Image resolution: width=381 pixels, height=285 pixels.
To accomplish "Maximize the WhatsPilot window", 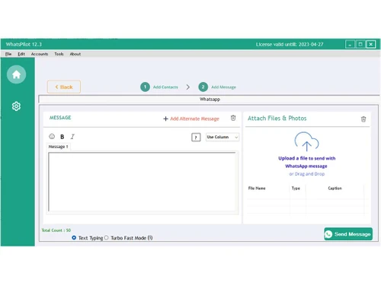I will [360, 45].
